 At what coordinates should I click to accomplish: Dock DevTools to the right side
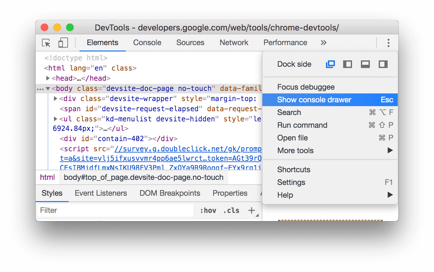pos(383,64)
